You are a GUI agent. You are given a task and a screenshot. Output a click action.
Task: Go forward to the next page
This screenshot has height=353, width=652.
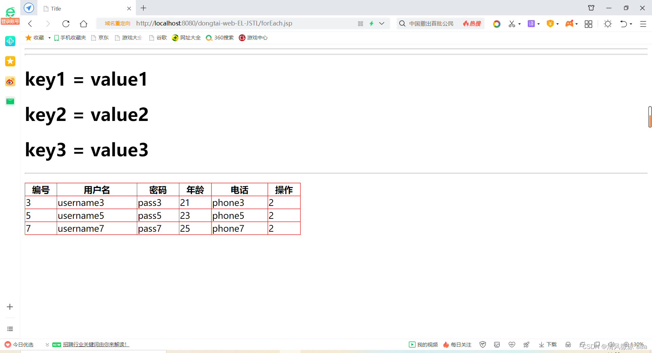(x=48, y=23)
